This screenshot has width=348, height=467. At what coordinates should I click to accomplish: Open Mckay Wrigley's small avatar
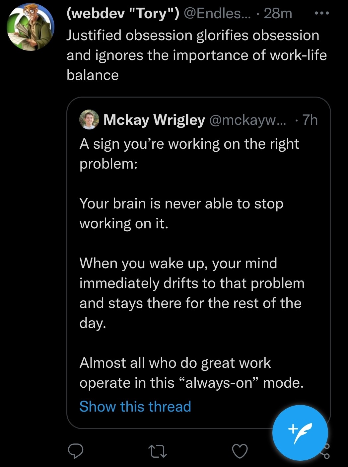[x=89, y=119]
